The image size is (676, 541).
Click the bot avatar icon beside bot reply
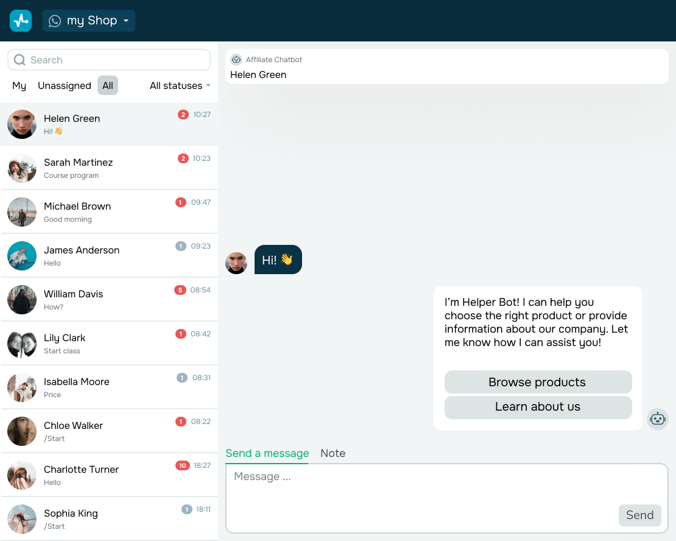click(x=658, y=419)
